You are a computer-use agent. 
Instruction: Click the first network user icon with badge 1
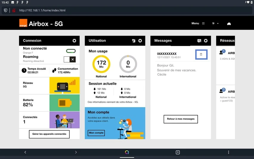(222, 52)
